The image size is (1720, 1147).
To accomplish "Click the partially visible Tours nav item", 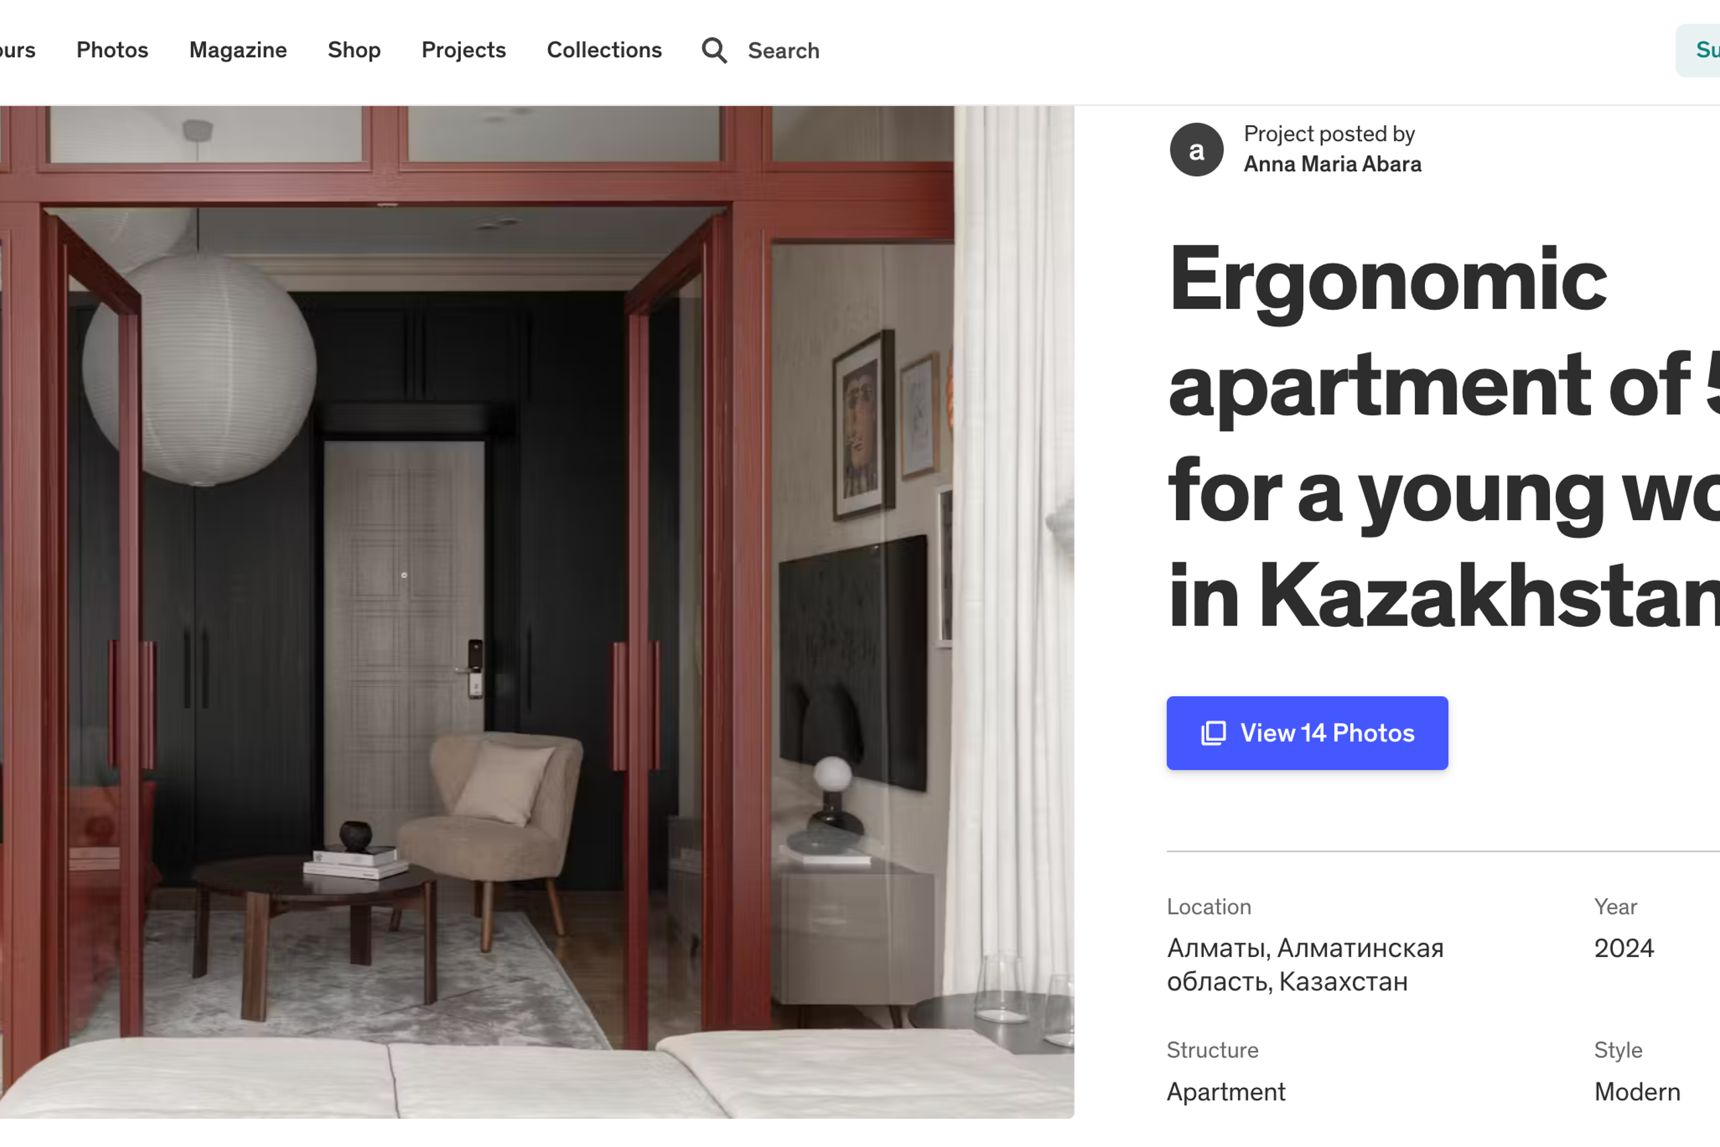I will 17,50.
